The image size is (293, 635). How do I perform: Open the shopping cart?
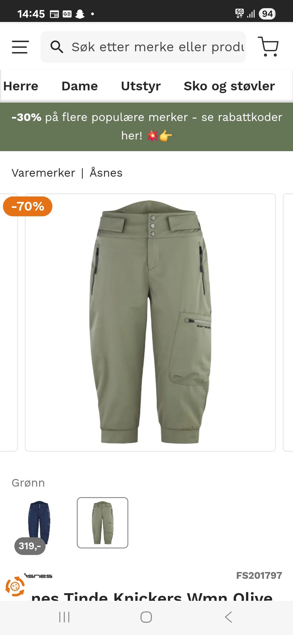pyautogui.click(x=268, y=47)
